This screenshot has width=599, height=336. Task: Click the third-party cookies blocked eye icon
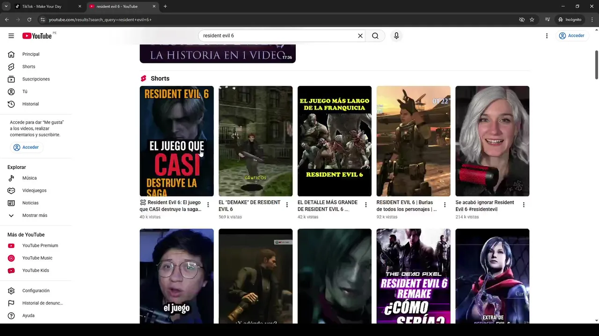pos(522,20)
